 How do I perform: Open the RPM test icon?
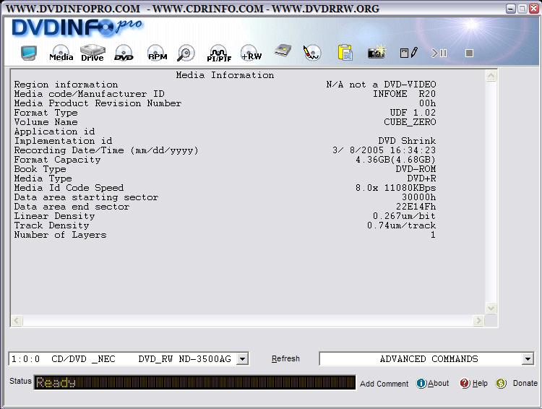pyautogui.click(x=158, y=53)
